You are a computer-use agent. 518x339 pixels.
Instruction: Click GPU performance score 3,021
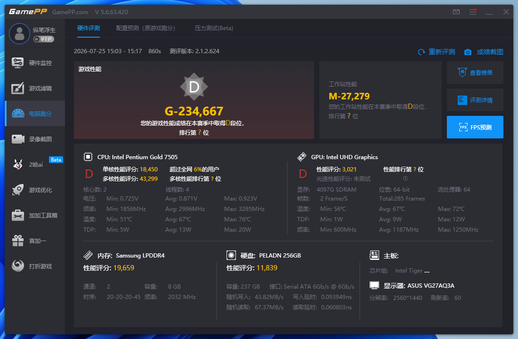tap(349, 169)
